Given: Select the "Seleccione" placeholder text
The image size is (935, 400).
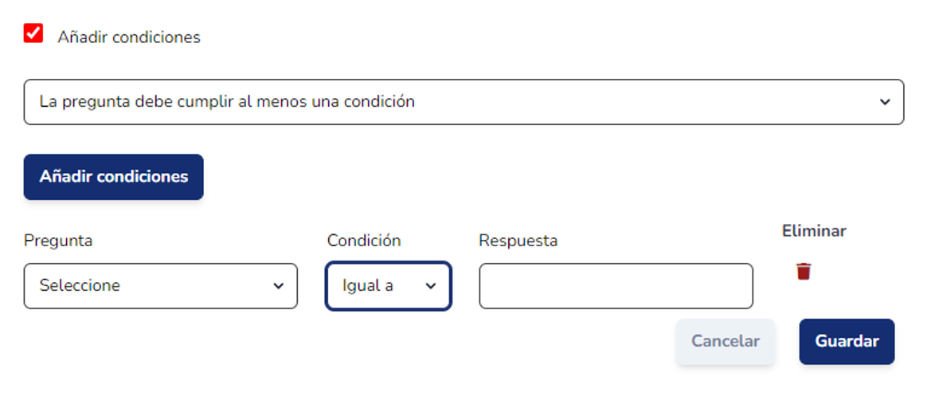Looking at the screenshot, I should 80,286.
